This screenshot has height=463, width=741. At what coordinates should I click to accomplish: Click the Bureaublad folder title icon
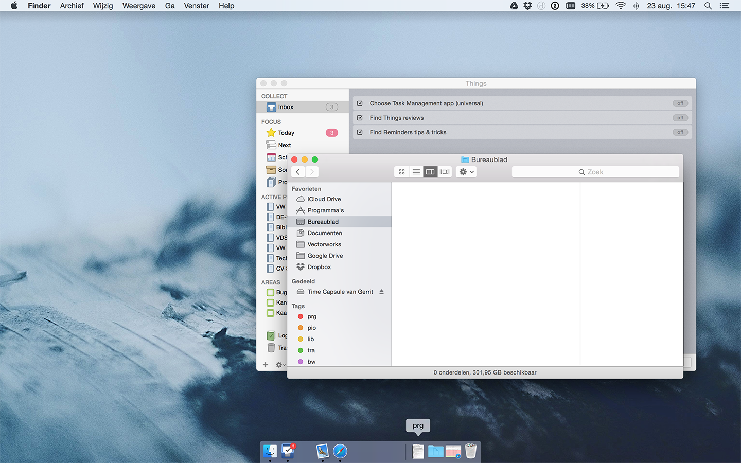pos(465,159)
